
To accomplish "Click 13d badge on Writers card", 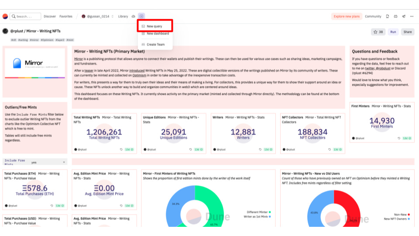I will 268,149.
